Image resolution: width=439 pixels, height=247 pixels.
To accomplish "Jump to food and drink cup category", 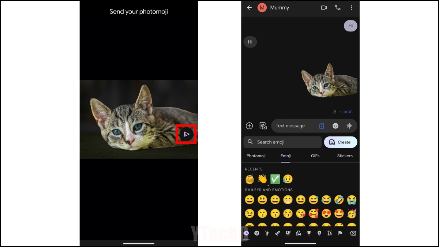I will pyautogui.click(x=288, y=233).
